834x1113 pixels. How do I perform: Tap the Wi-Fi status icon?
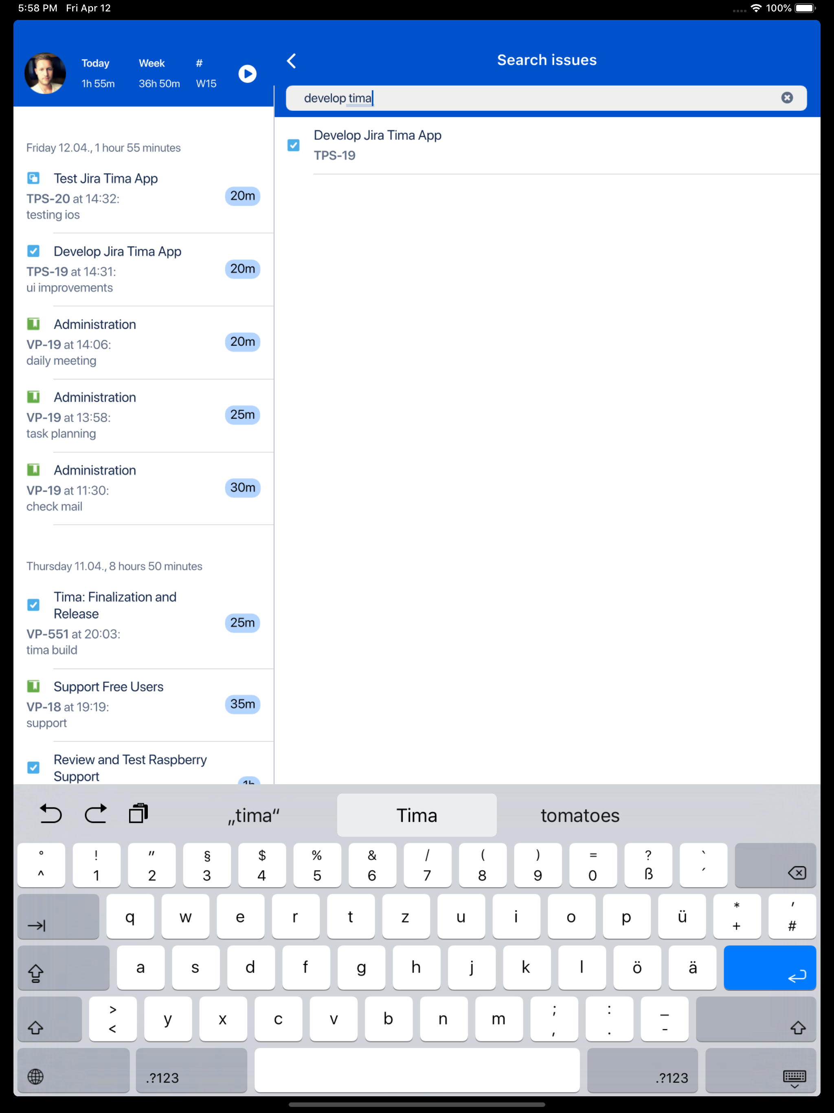(x=755, y=9)
